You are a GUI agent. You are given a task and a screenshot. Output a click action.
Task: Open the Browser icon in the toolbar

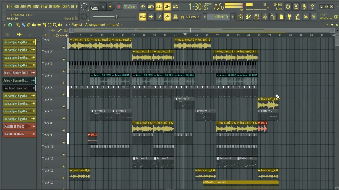(x=273, y=17)
